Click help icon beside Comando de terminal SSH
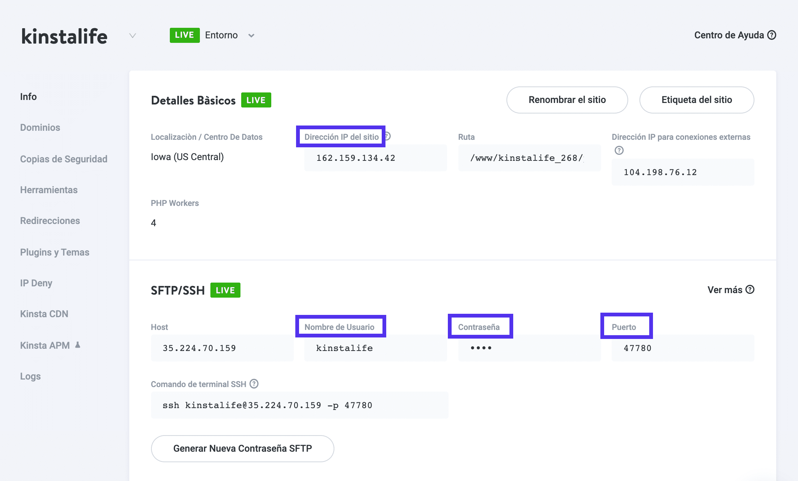The image size is (798, 481). [x=254, y=384]
